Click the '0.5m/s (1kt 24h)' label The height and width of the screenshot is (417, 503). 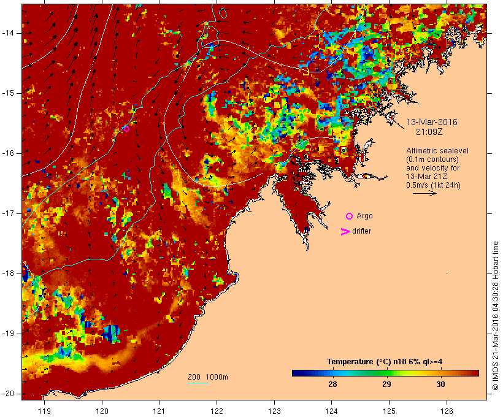tap(433, 185)
